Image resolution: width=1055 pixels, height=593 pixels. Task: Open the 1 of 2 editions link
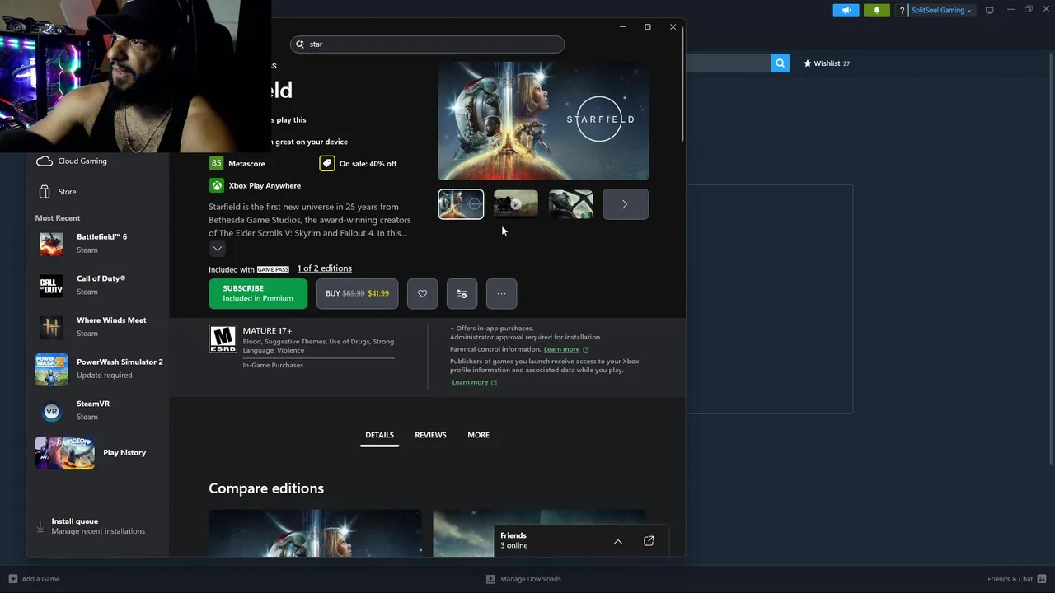point(325,268)
